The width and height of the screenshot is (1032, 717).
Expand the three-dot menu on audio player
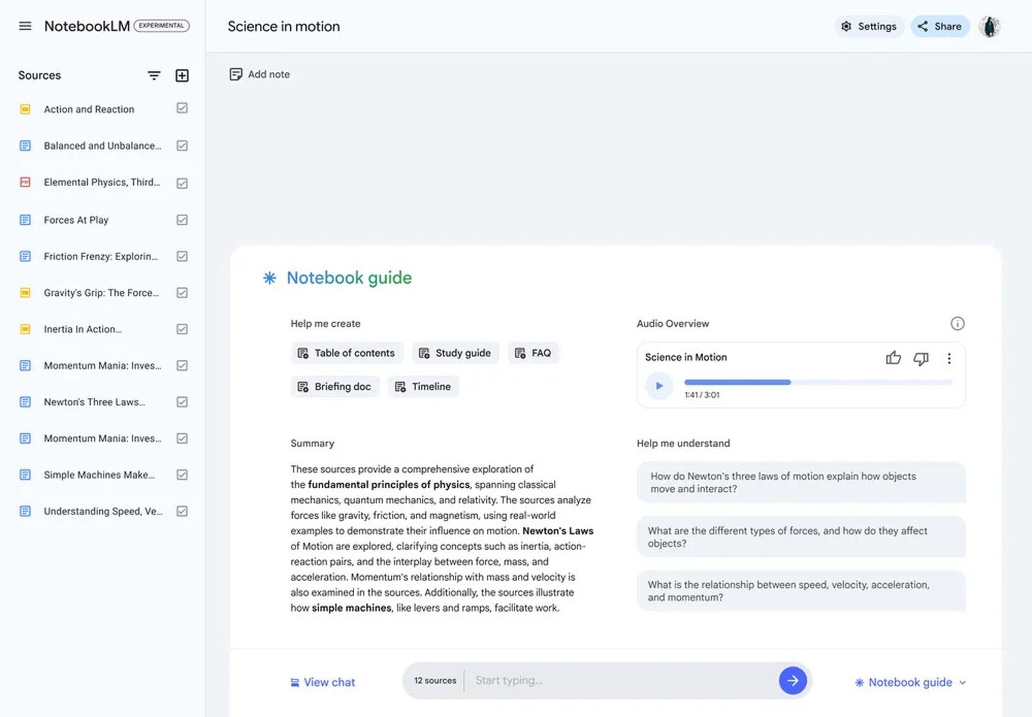point(949,358)
